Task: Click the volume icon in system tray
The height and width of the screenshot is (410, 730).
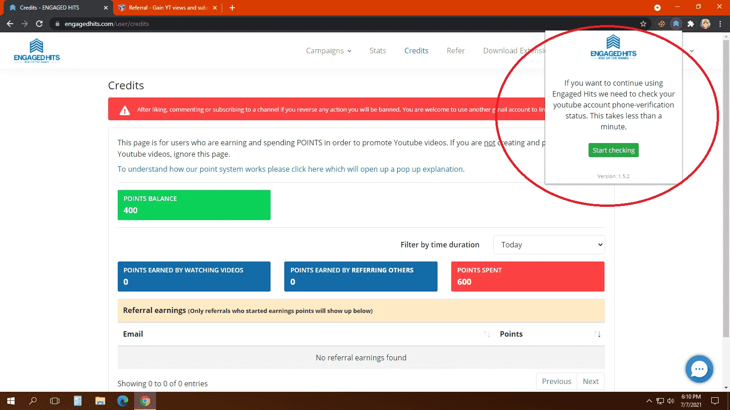Action: pyautogui.click(x=670, y=401)
